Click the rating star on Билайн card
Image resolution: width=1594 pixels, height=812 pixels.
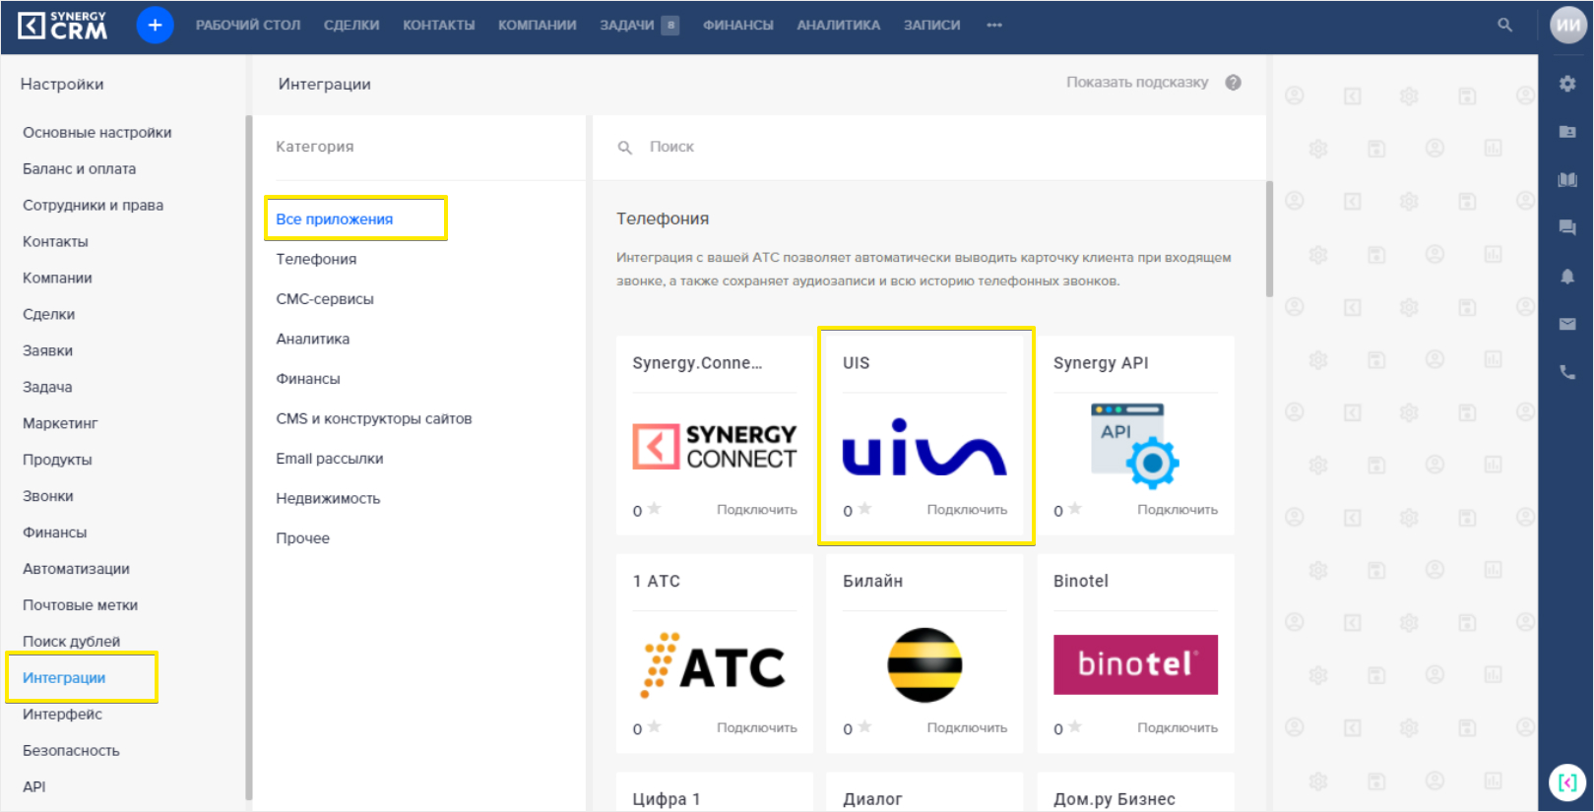[864, 727]
